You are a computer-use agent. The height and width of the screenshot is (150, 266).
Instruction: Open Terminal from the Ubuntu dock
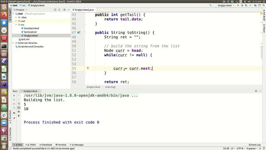tap(4, 46)
